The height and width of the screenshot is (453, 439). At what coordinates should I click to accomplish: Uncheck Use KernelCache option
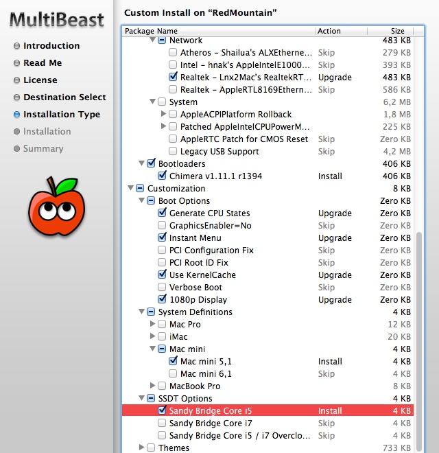pos(162,275)
